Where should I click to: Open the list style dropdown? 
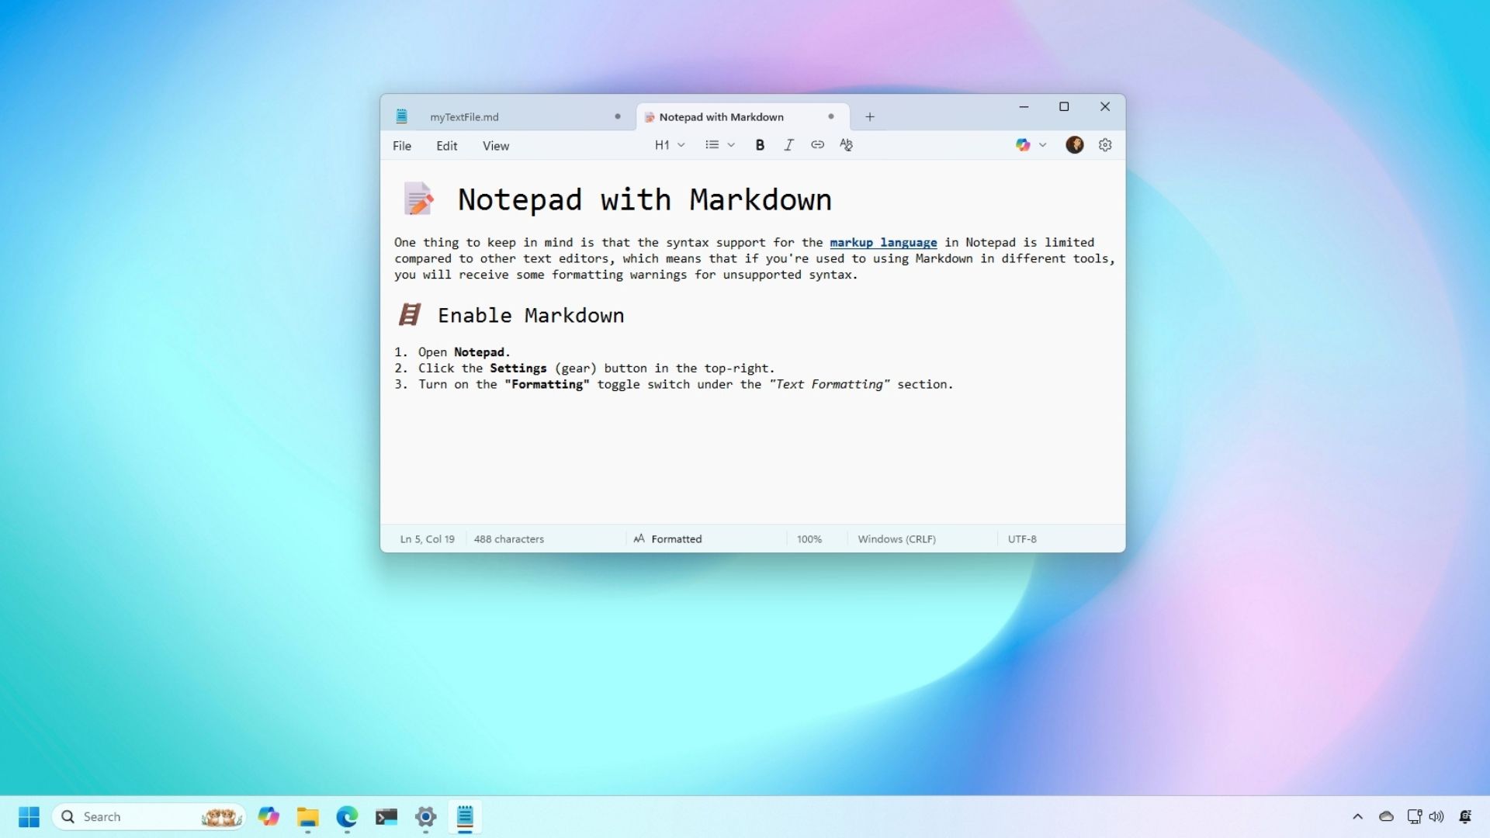719,145
